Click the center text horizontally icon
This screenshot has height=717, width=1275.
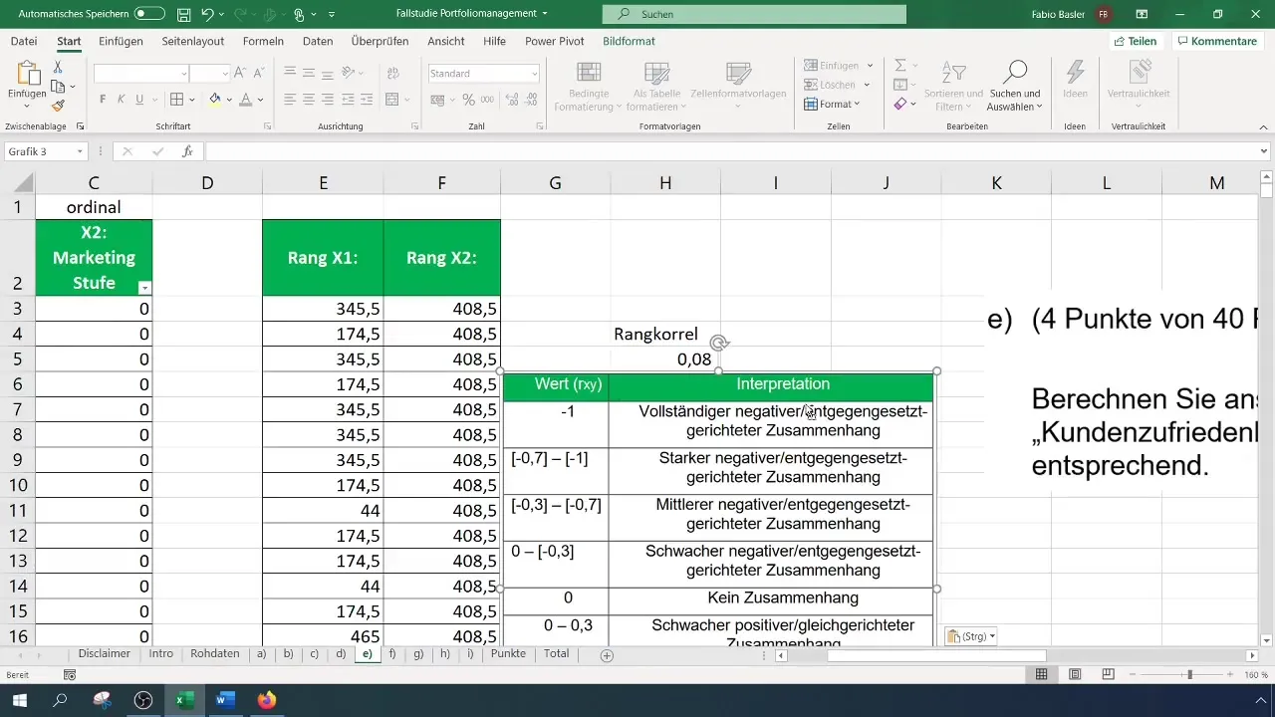pos(310,100)
